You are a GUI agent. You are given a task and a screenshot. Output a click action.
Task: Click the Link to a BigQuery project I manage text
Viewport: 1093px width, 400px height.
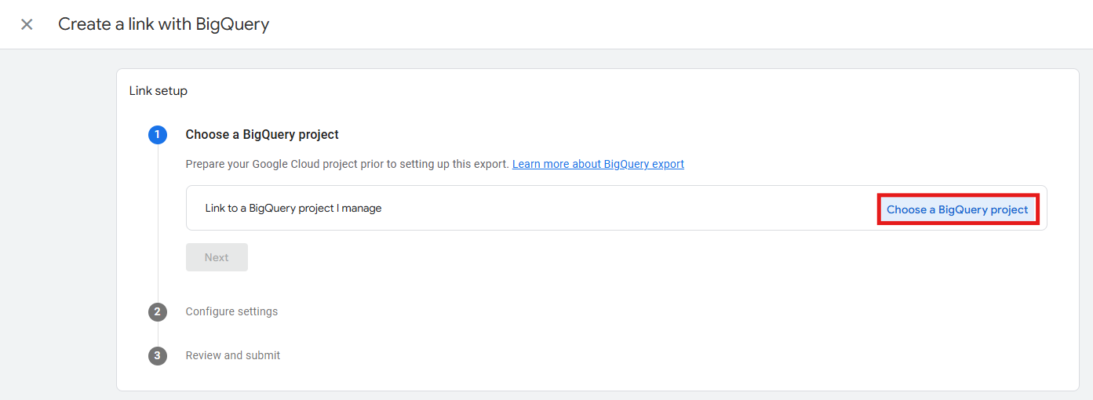coord(293,209)
